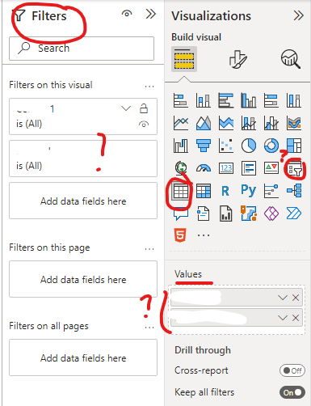Add a Waterfall chart visual
The image size is (311, 406).
coord(180,146)
